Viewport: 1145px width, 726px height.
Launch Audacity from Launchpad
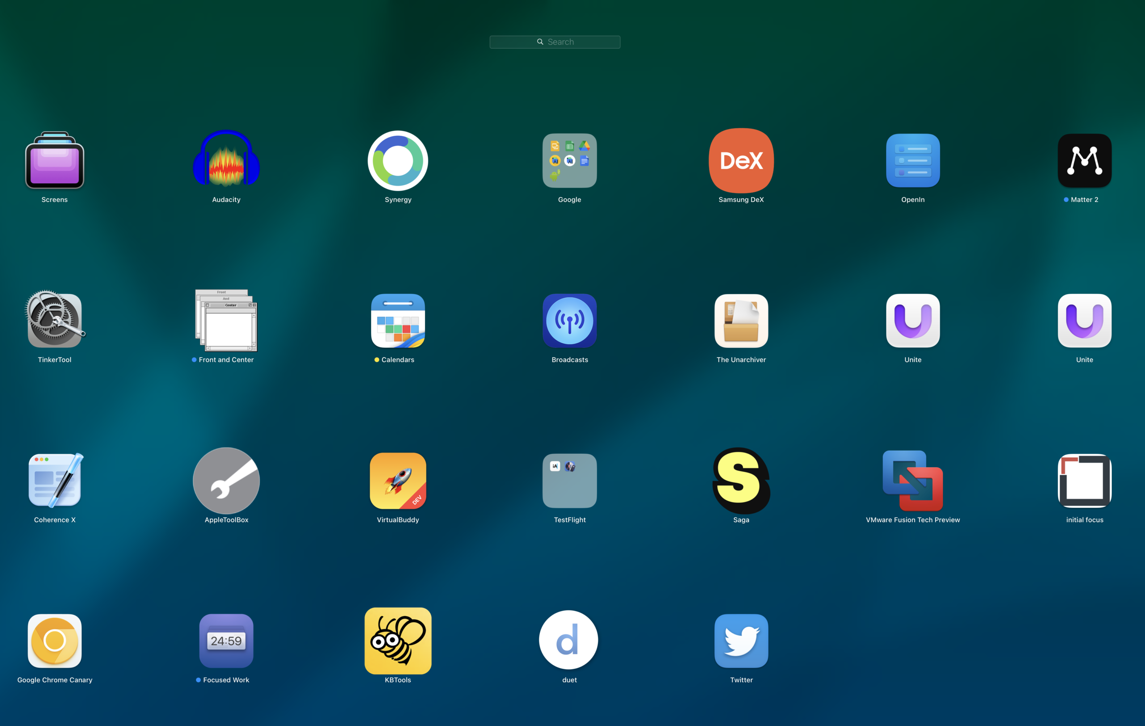pyautogui.click(x=226, y=159)
